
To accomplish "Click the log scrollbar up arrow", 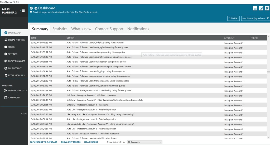I will [268, 37].
